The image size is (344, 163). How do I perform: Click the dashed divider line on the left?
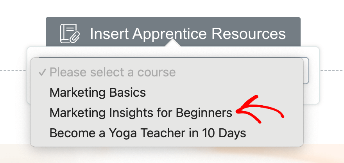(13, 70)
